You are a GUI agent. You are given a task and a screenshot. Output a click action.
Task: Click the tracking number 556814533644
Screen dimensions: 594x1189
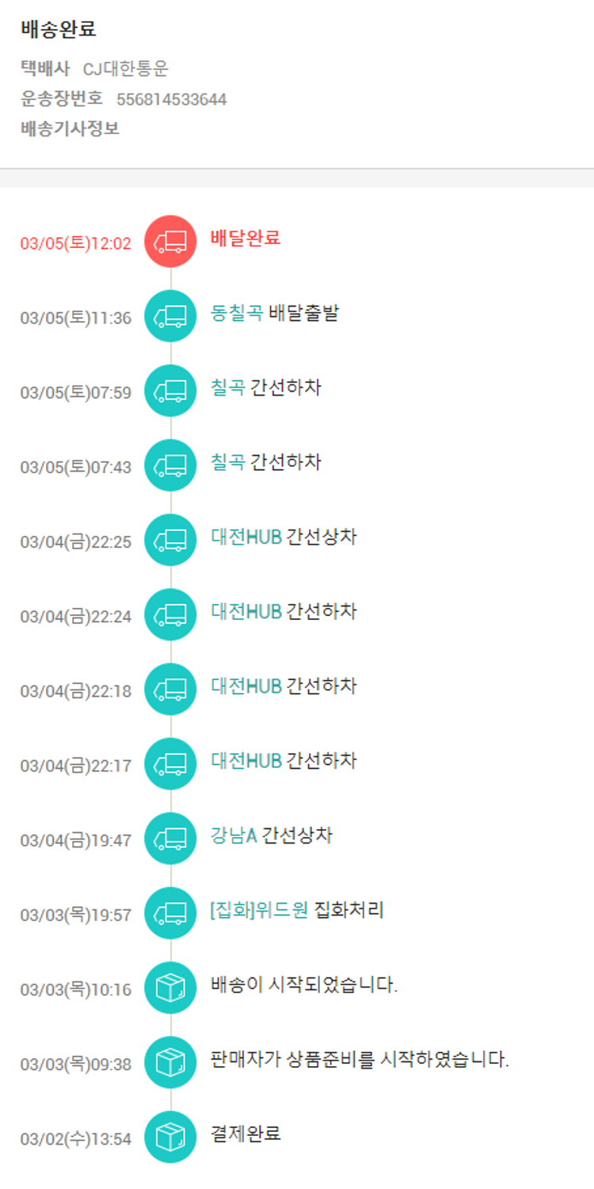pos(172,99)
